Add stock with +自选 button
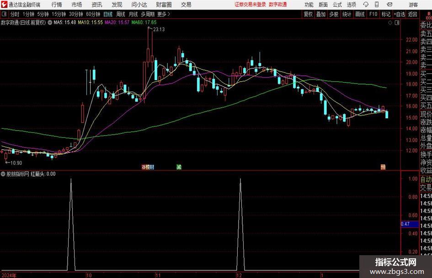432x278 pixels. pyautogui.click(x=399, y=14)
